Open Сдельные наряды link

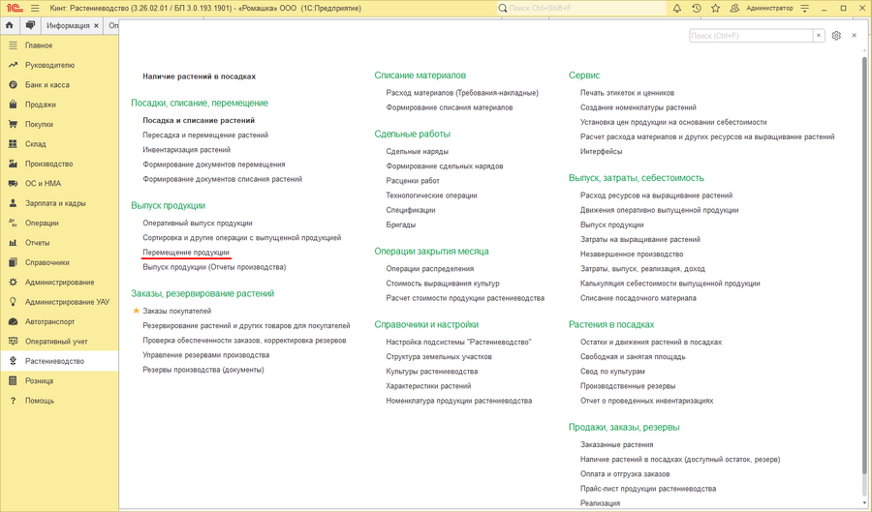[x=417, y=152]
